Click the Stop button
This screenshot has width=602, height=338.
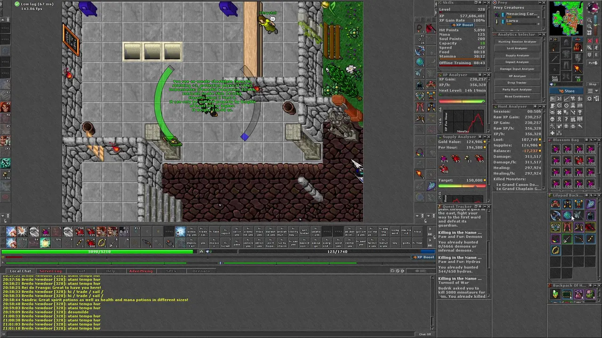[x=593, y=84]
